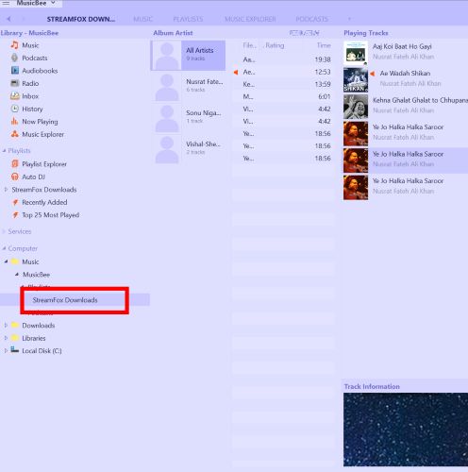This screenshot has width=468, height=472.
Task: Open the Music library icon
Action: click(x=14, y=45)
